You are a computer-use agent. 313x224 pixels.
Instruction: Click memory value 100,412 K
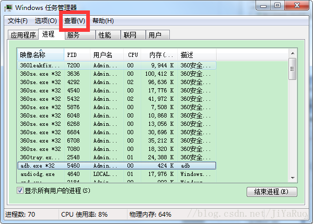point(159,74)
